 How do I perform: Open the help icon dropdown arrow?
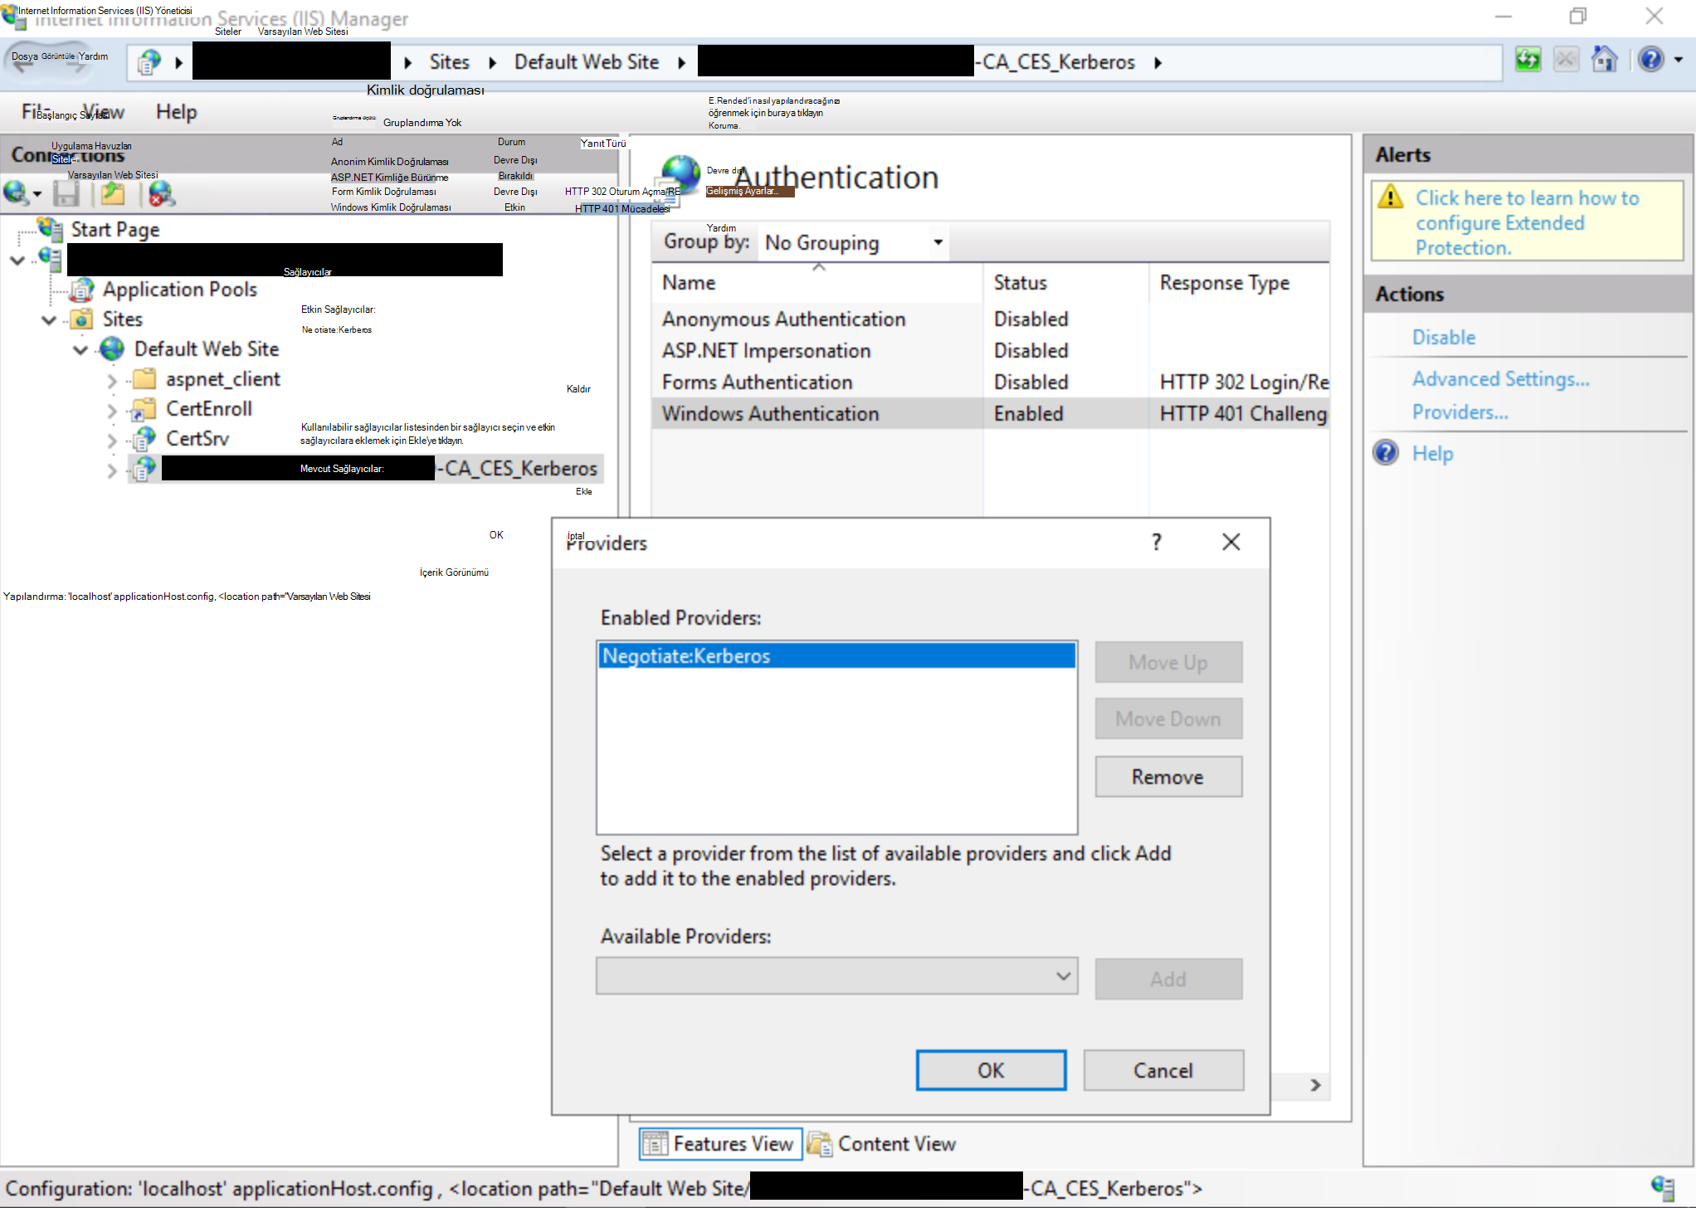1679,60
